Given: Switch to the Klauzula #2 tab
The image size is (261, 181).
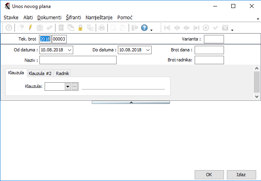Looking at the screenshot, I should pos(40,73).
